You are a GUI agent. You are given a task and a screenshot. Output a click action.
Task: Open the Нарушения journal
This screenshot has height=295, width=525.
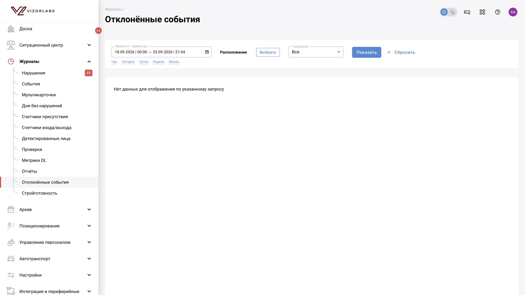(33, 73)
